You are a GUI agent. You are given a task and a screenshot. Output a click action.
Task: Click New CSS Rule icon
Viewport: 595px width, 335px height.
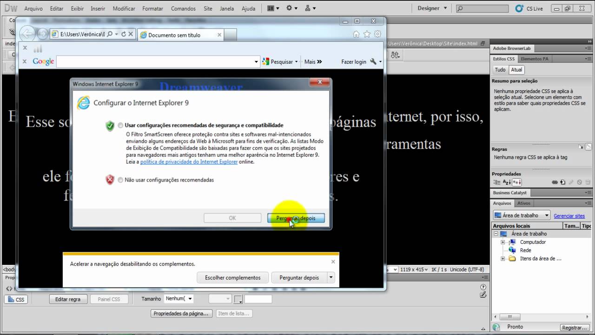(x=562, y=182)
